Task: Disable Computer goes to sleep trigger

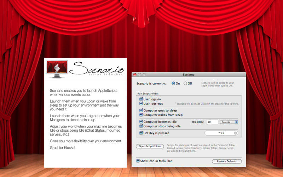Action: click(141, 110)
